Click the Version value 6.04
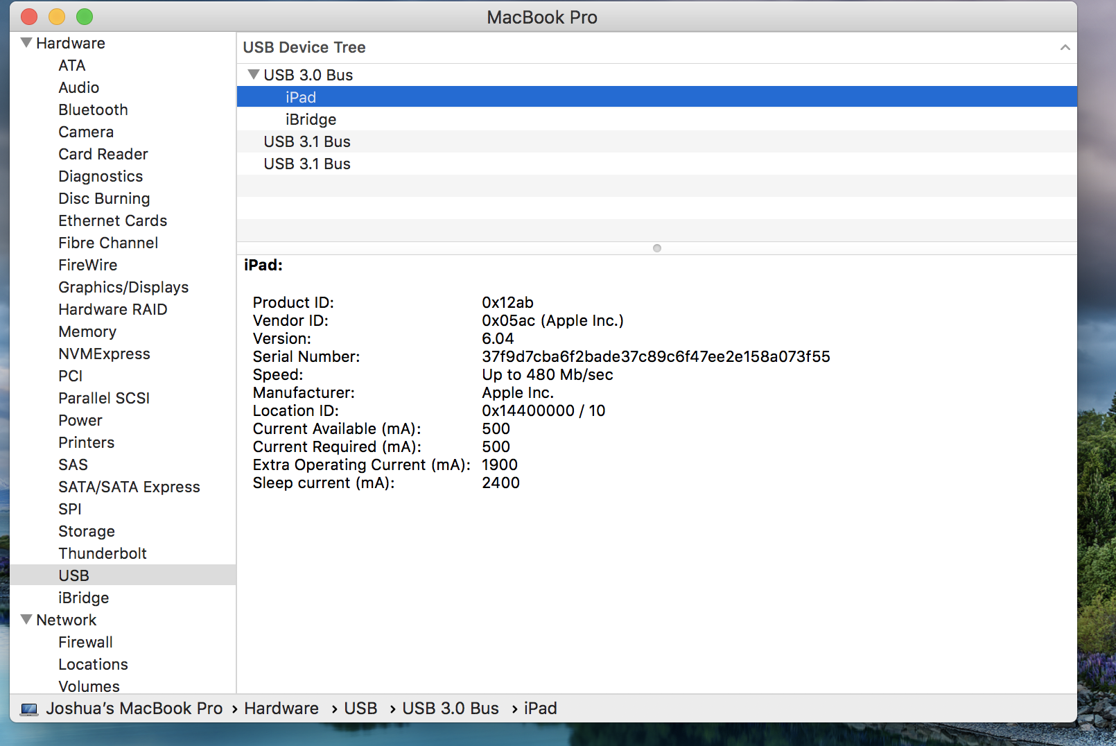 click(498, 338)
